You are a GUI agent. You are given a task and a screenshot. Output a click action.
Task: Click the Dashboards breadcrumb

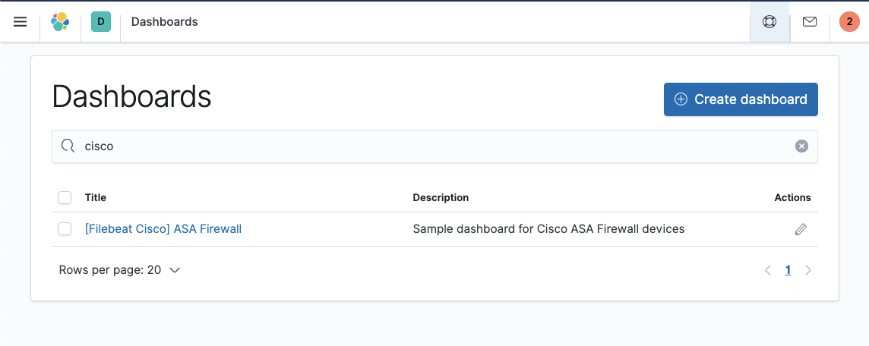(x=164, y=22)
